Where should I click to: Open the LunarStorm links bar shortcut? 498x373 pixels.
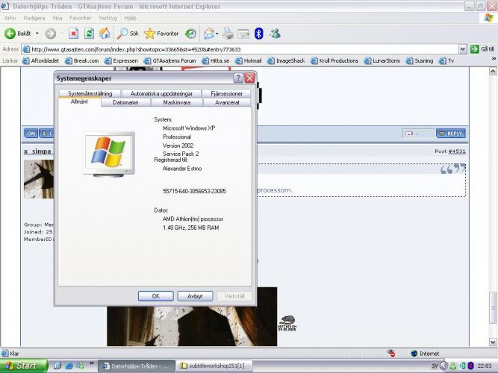coord(382,60)
